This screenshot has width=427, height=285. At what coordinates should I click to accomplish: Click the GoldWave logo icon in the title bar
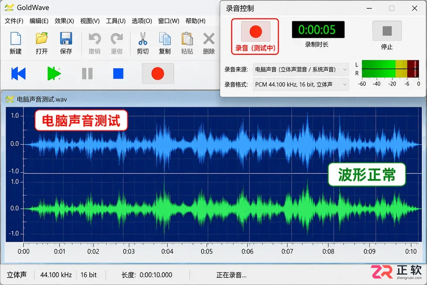pos(9,8)
